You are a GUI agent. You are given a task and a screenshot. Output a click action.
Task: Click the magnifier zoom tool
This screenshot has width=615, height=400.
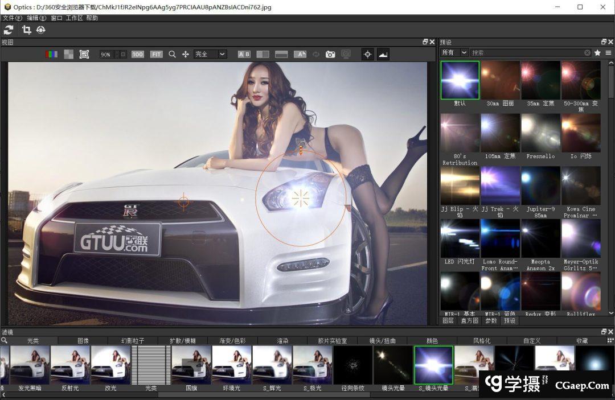pyautogui.click(x=172, y=54)
